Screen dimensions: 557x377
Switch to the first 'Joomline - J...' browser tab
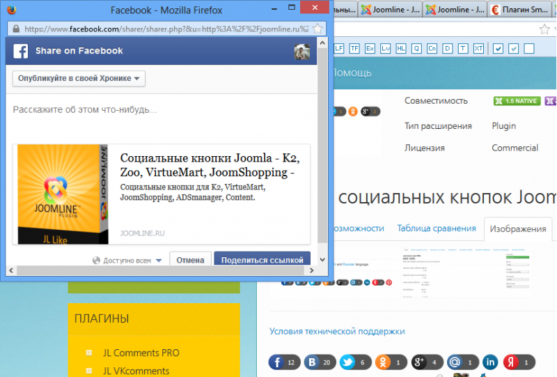point(391,10)
